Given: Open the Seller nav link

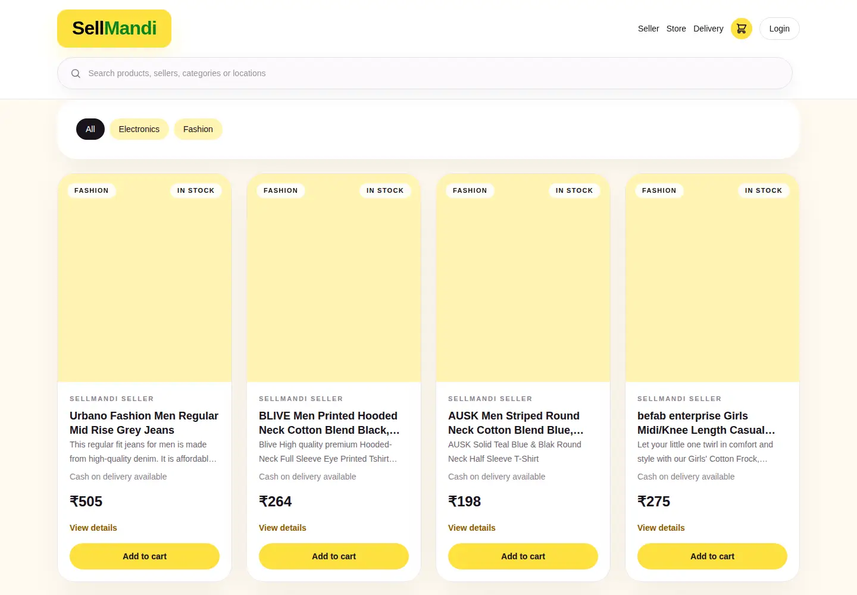Looking at the screenshot, I should click(648, 29).
